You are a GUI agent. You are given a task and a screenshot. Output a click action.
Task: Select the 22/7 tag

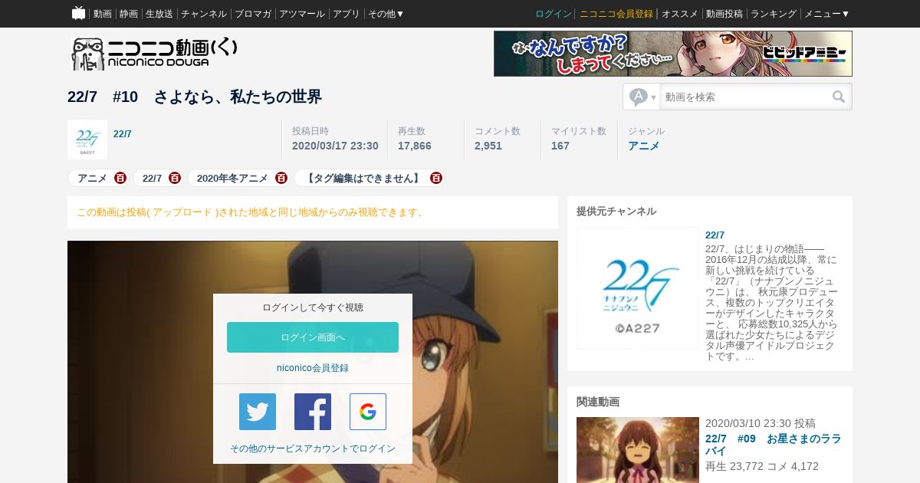[152, 178]
